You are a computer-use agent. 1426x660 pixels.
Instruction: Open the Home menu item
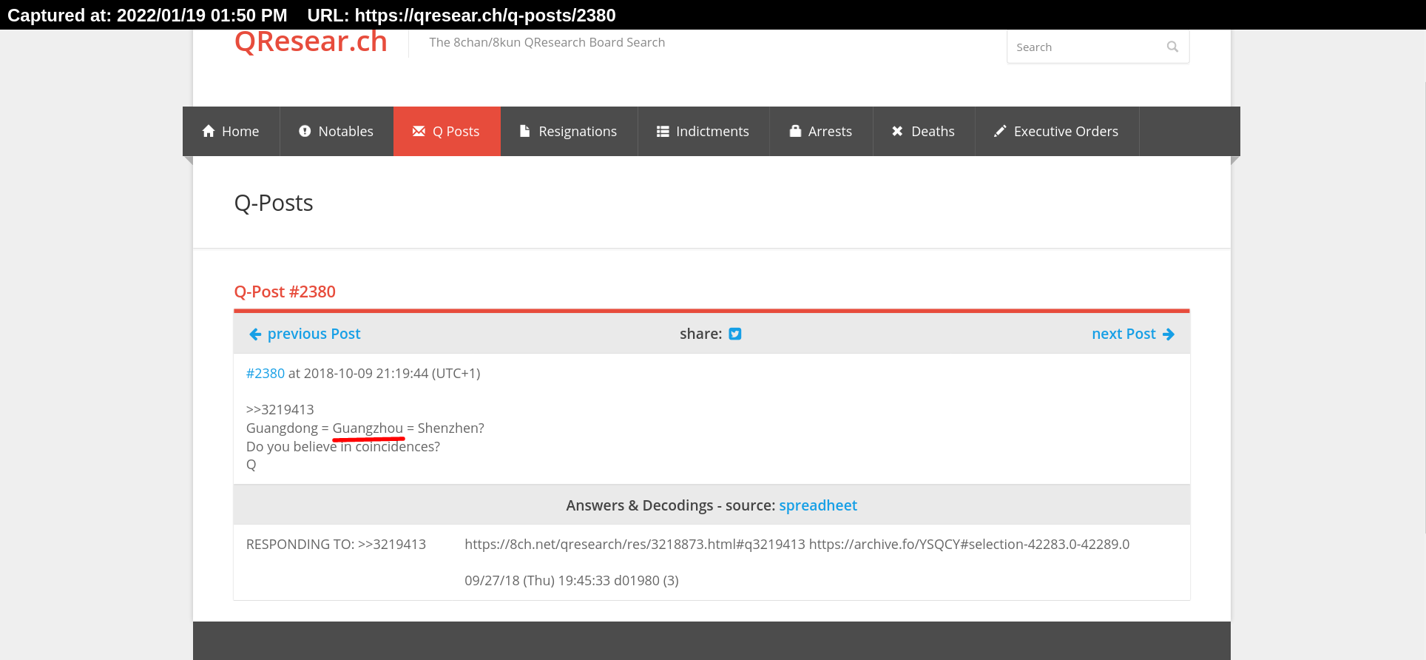pos(231,131)
